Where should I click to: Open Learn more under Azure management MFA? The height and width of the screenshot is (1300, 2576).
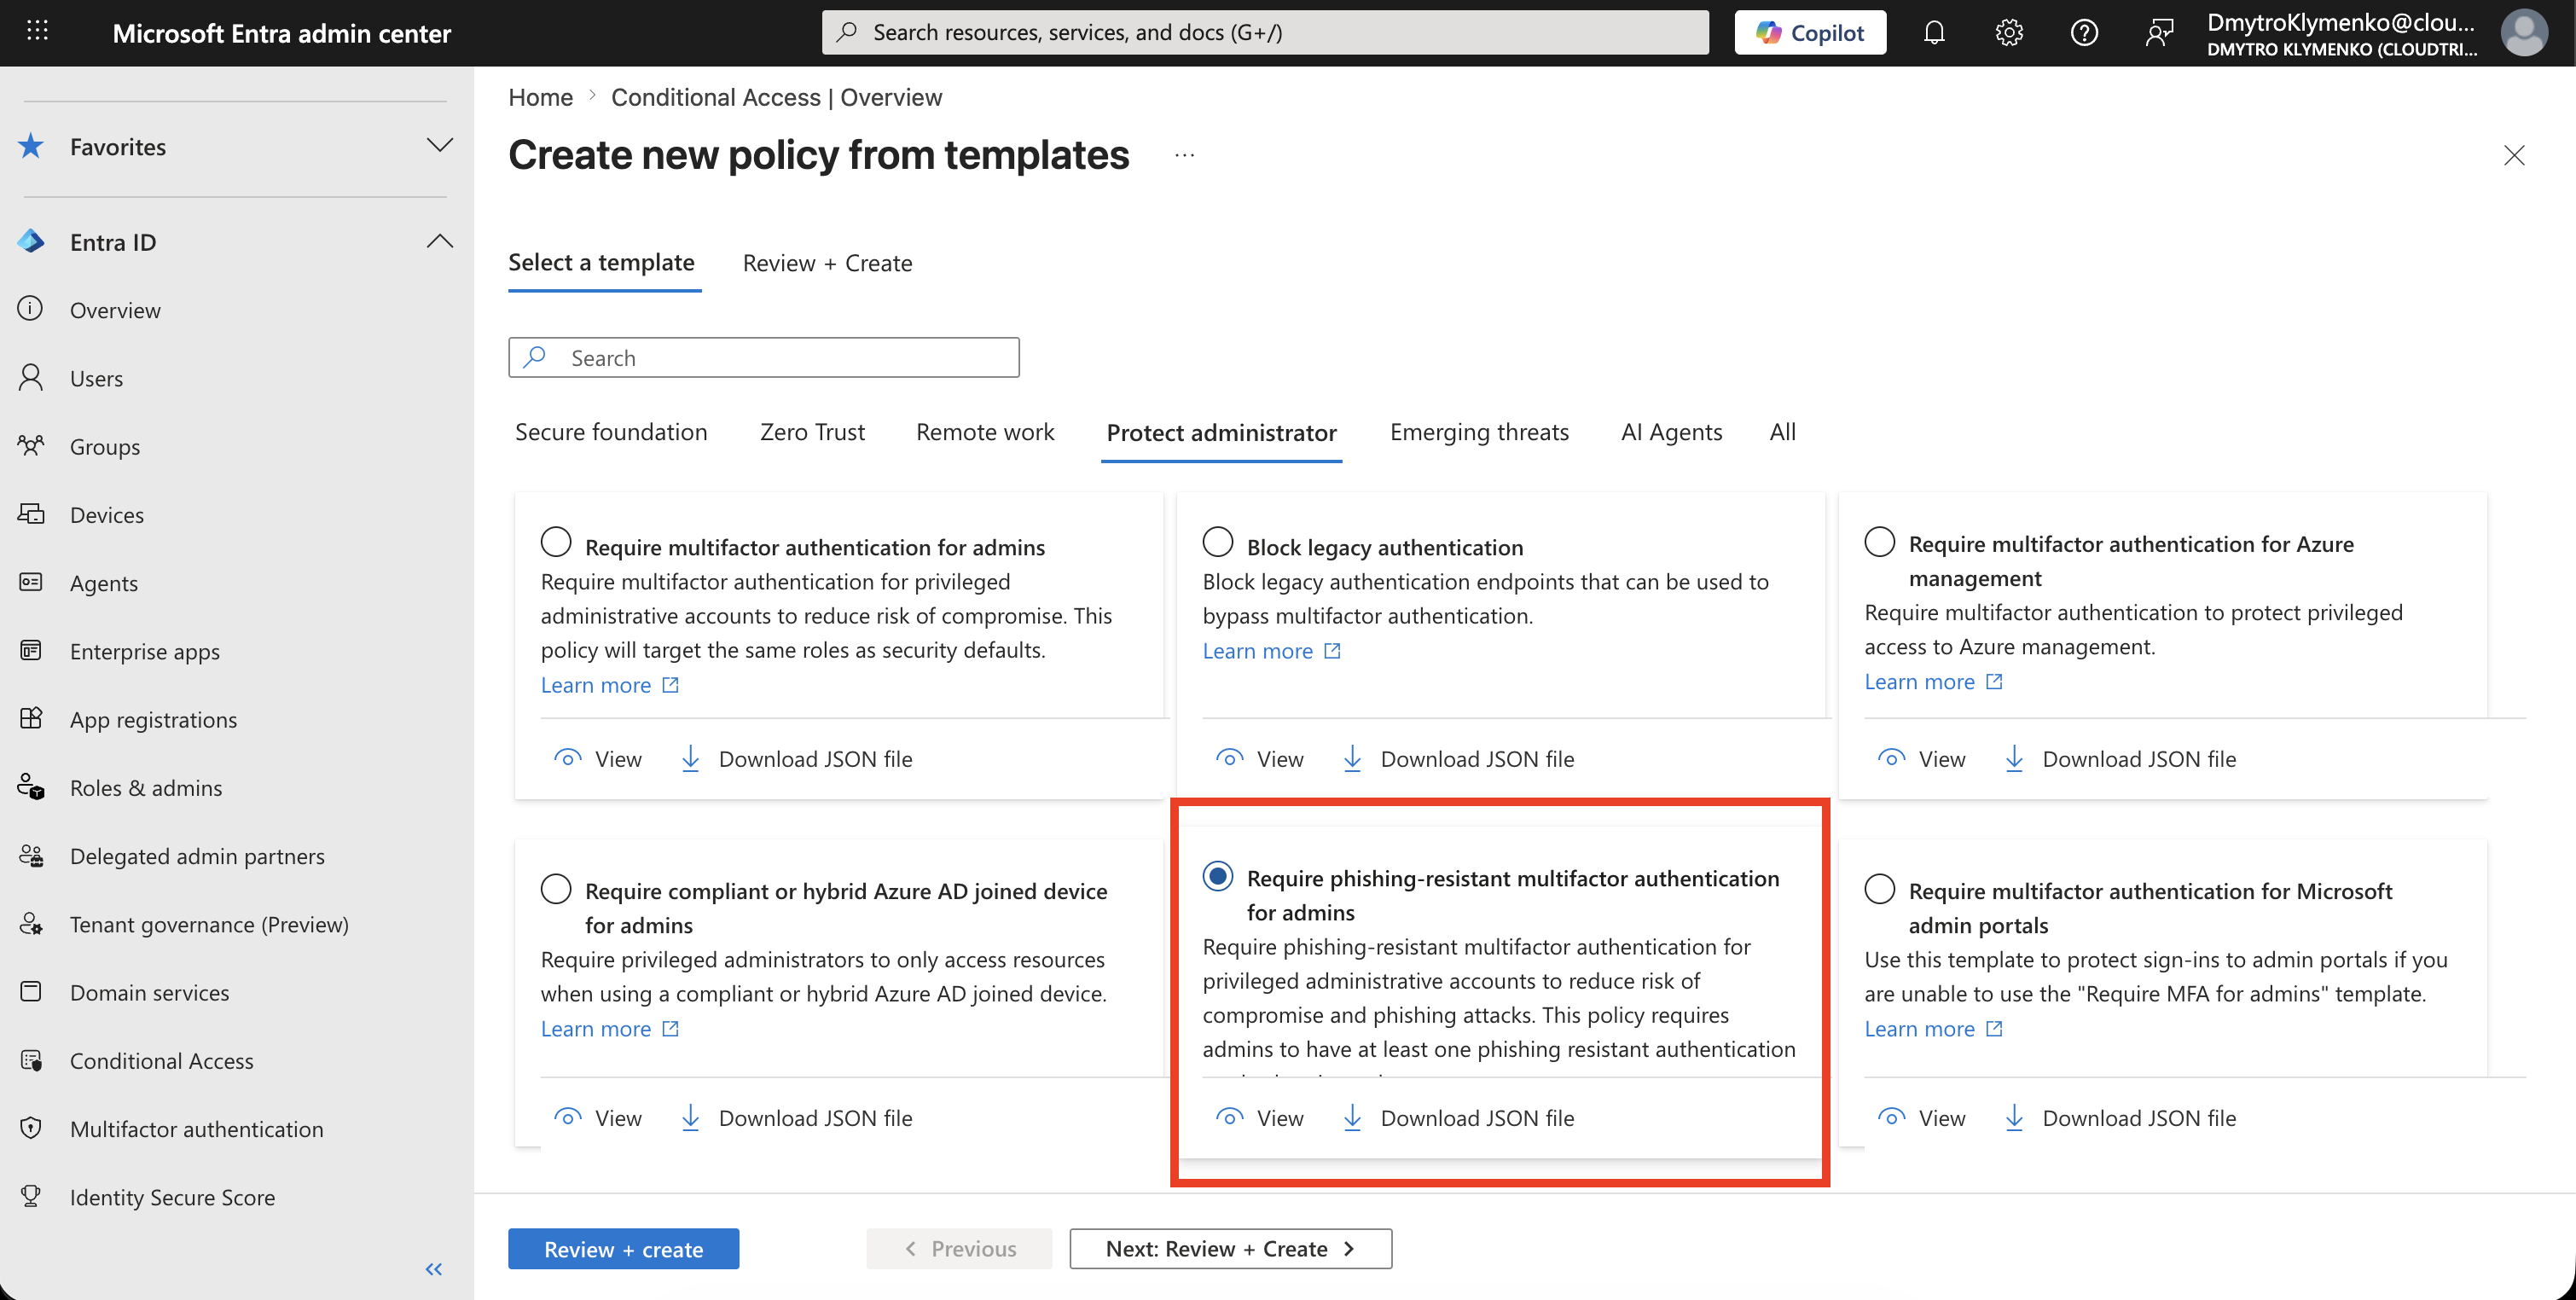click(1933, 681)
